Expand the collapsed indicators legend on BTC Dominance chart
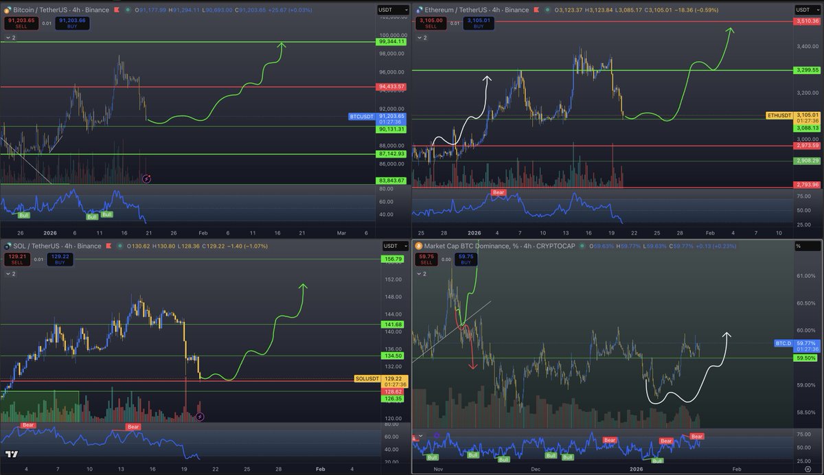This screenshot has height=475, width=824. [422, 274]
